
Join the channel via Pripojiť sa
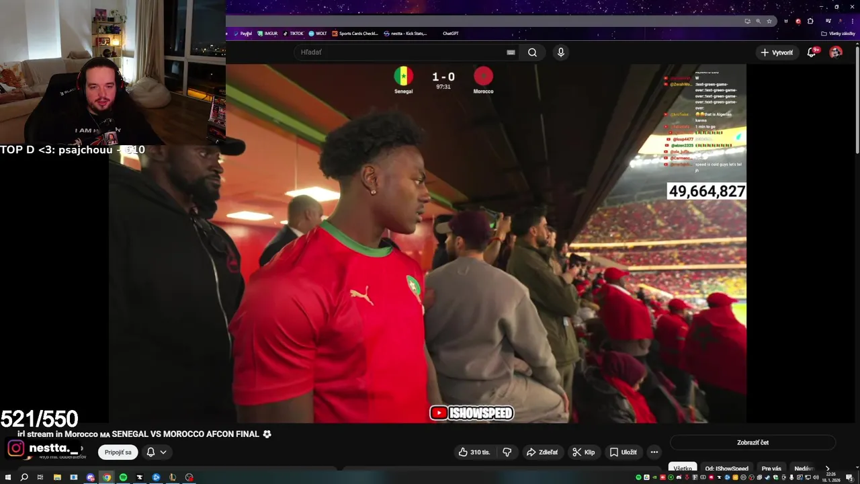tap(118, 452)
